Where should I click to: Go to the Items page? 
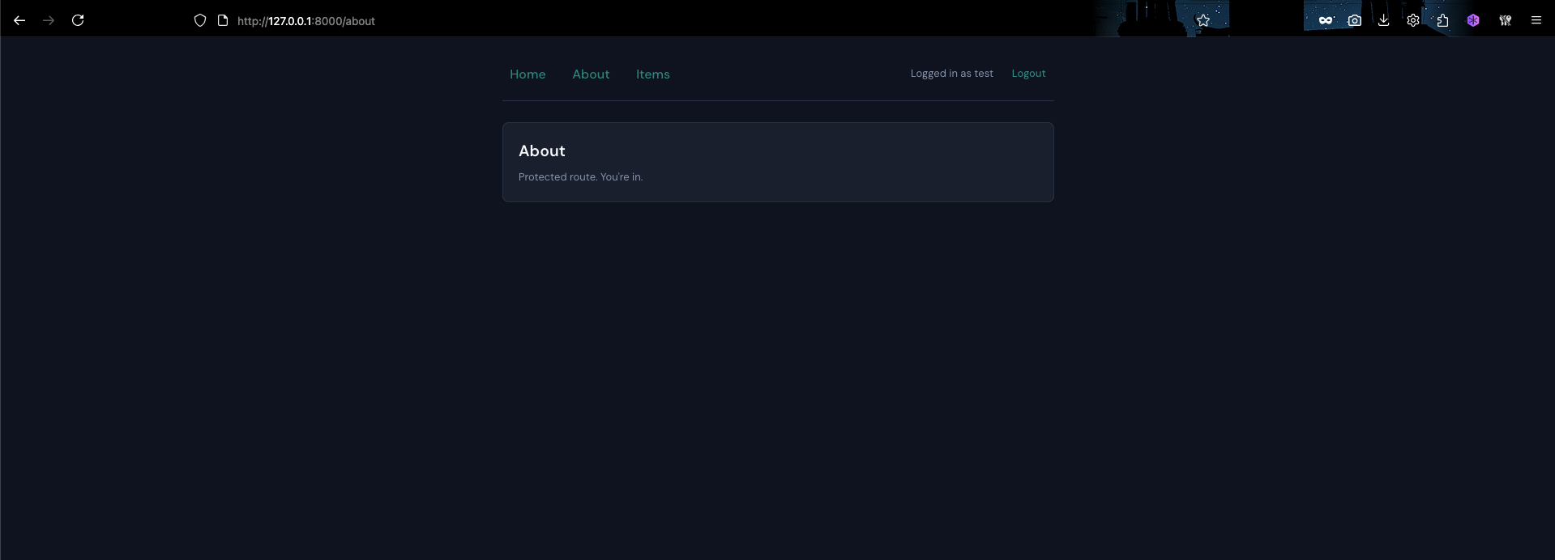(x=653, y=74)
